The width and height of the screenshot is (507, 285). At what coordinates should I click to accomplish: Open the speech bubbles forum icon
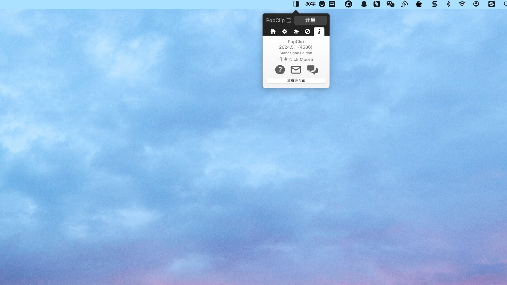point(312,70)
